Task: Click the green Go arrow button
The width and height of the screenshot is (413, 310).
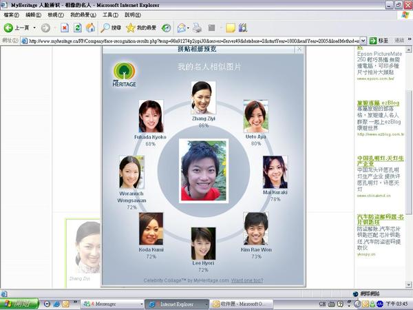Action: (x=379, y=41)
